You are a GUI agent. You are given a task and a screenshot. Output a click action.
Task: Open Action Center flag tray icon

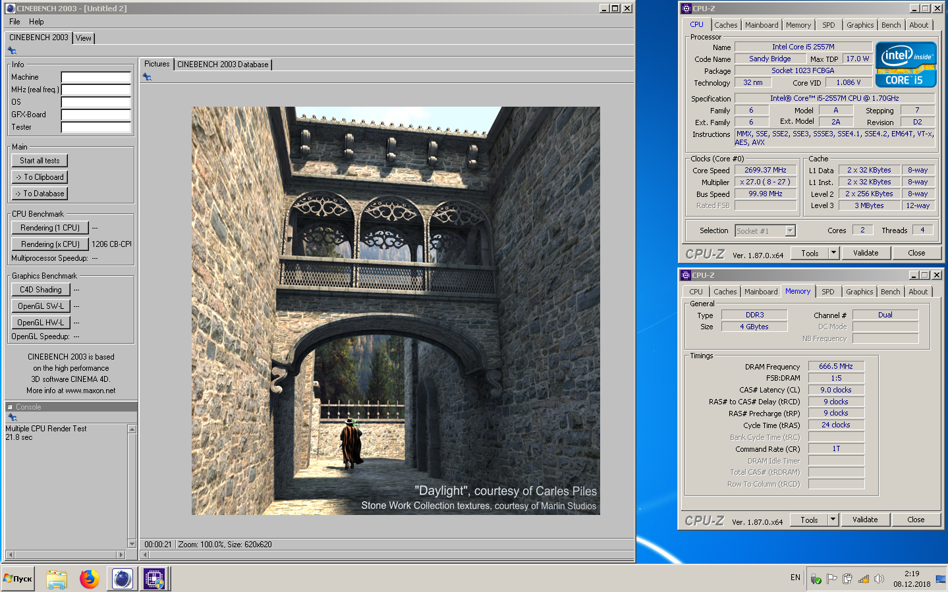point(832,579)
